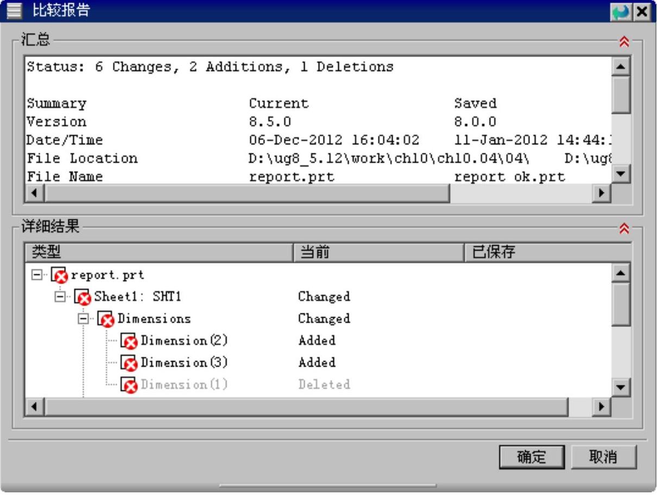This screenshot has width=657, height=501.
Task: Click the details scroll-left arrow
Action: point(34,406)
